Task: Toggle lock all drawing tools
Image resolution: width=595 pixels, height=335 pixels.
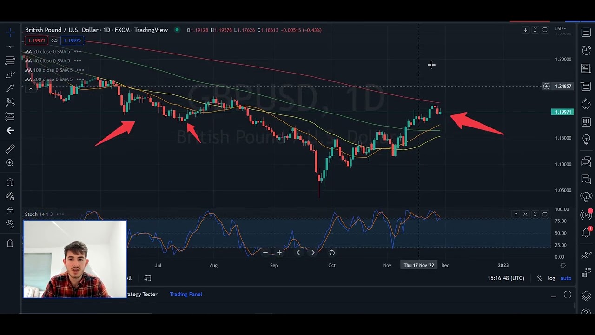Action: 10,210
